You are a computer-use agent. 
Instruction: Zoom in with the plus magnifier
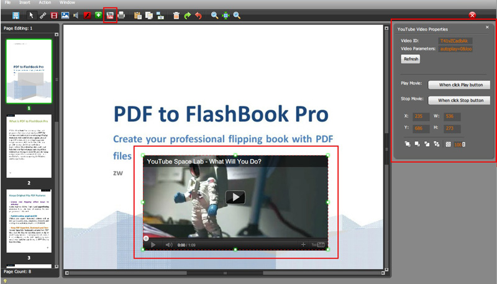click(x=237, y=15)
